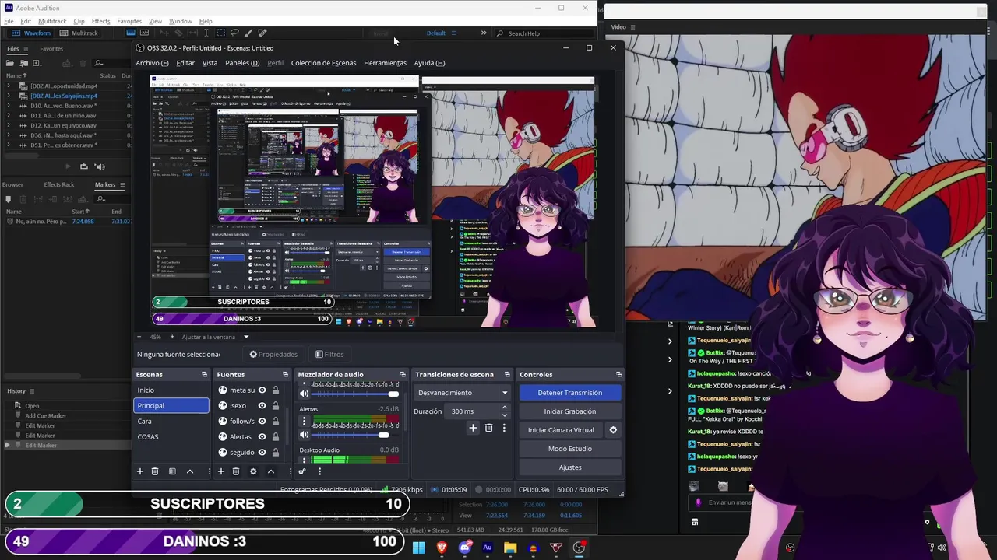Pop out the Mezclador de audio dock icon
This screenshot has width=997, height=560.
403,375
